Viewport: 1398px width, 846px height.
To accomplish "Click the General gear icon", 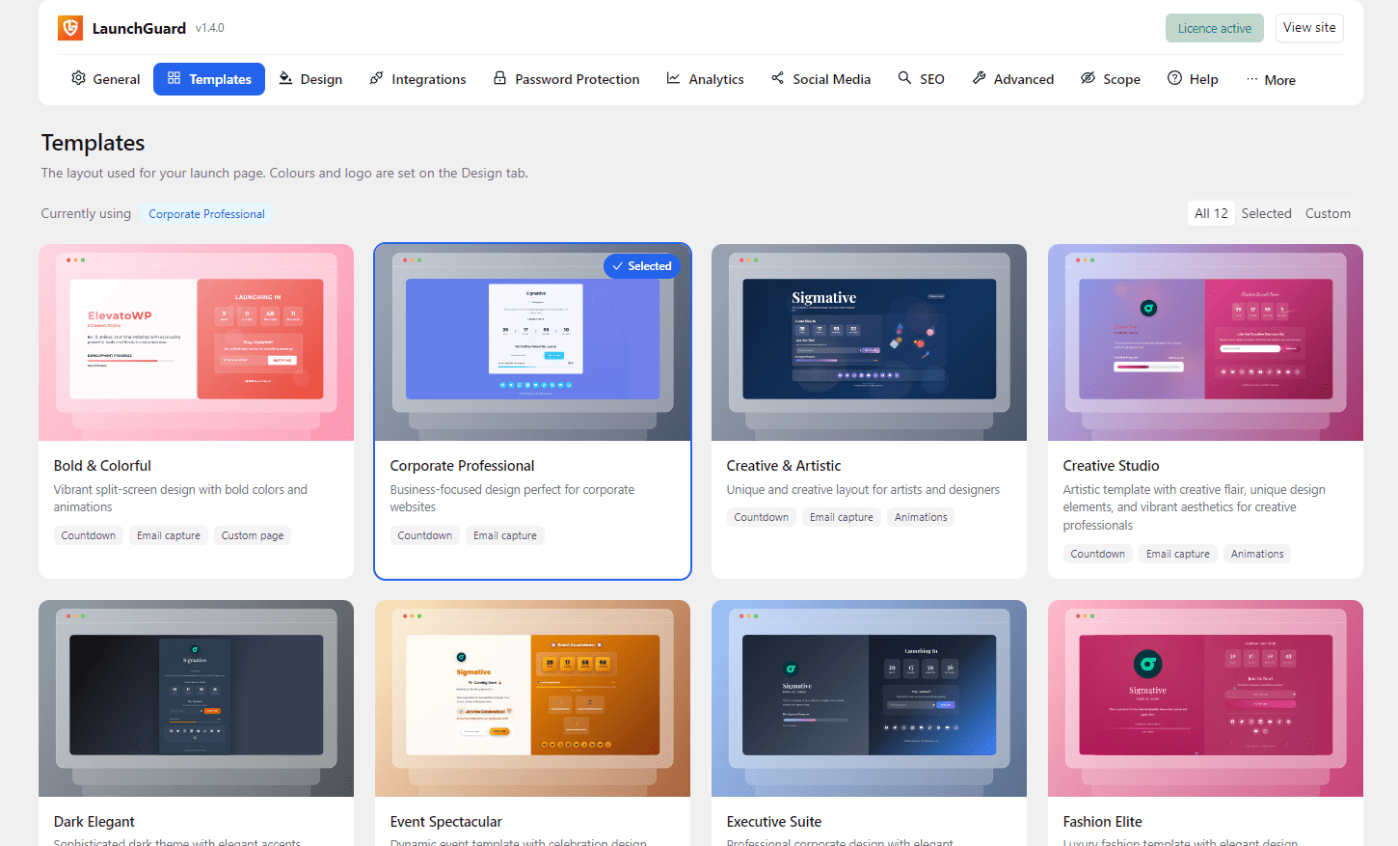I will (x=78, y=78).
